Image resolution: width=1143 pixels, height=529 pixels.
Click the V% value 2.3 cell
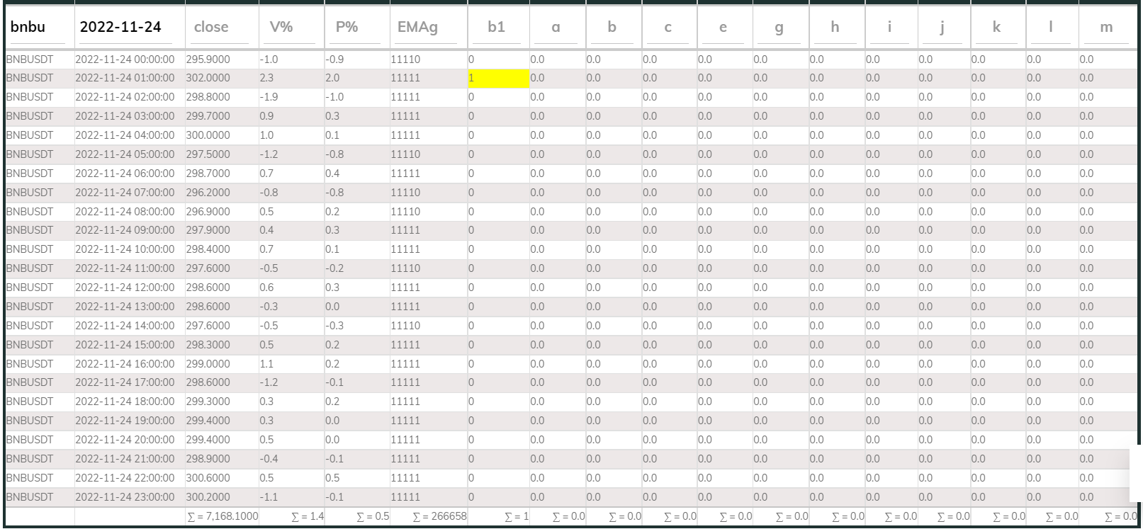click(267, 79)
